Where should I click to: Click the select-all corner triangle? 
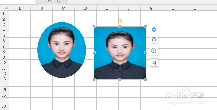pos(6,8)
